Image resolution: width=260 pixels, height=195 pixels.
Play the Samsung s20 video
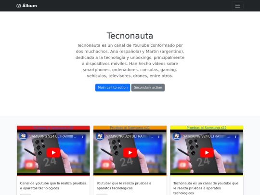tap(53, 152)
